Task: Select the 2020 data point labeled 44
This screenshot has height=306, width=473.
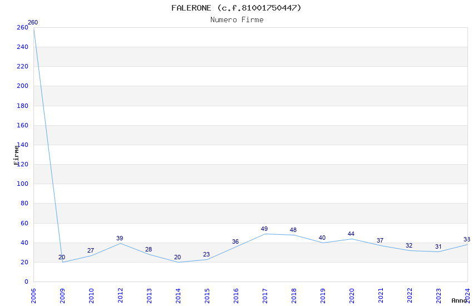Action: tap(351, 234)
